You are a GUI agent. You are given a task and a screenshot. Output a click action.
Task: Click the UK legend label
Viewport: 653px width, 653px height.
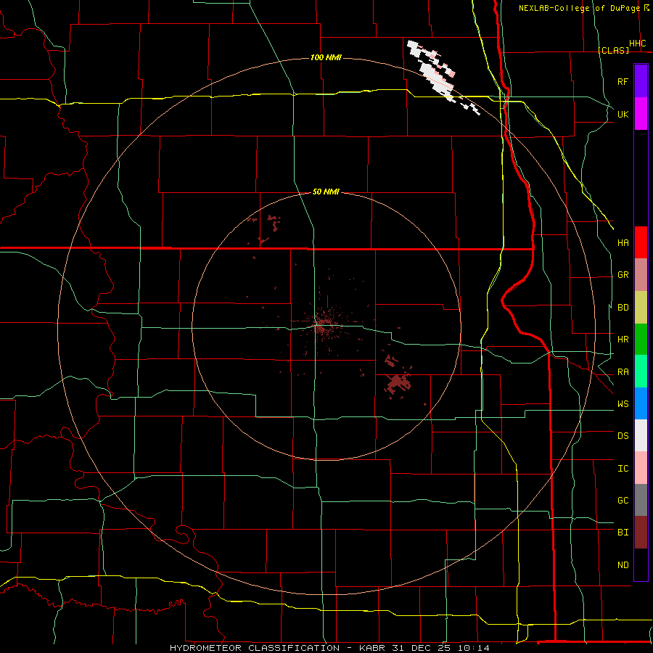(623, 114)
